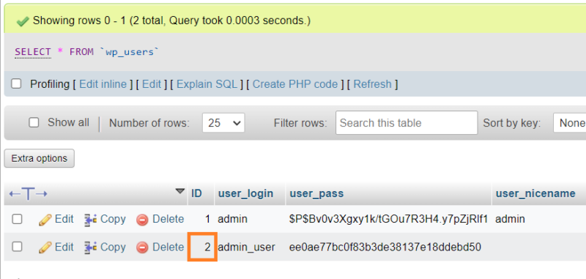
Task: Sort by the user_login column header
Action: coord(245,193)
